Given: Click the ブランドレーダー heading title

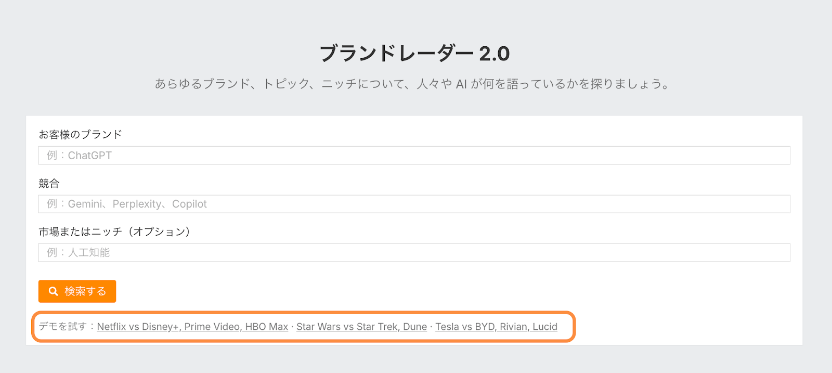Looking at the screenshot, I should (x=396, y=54).
